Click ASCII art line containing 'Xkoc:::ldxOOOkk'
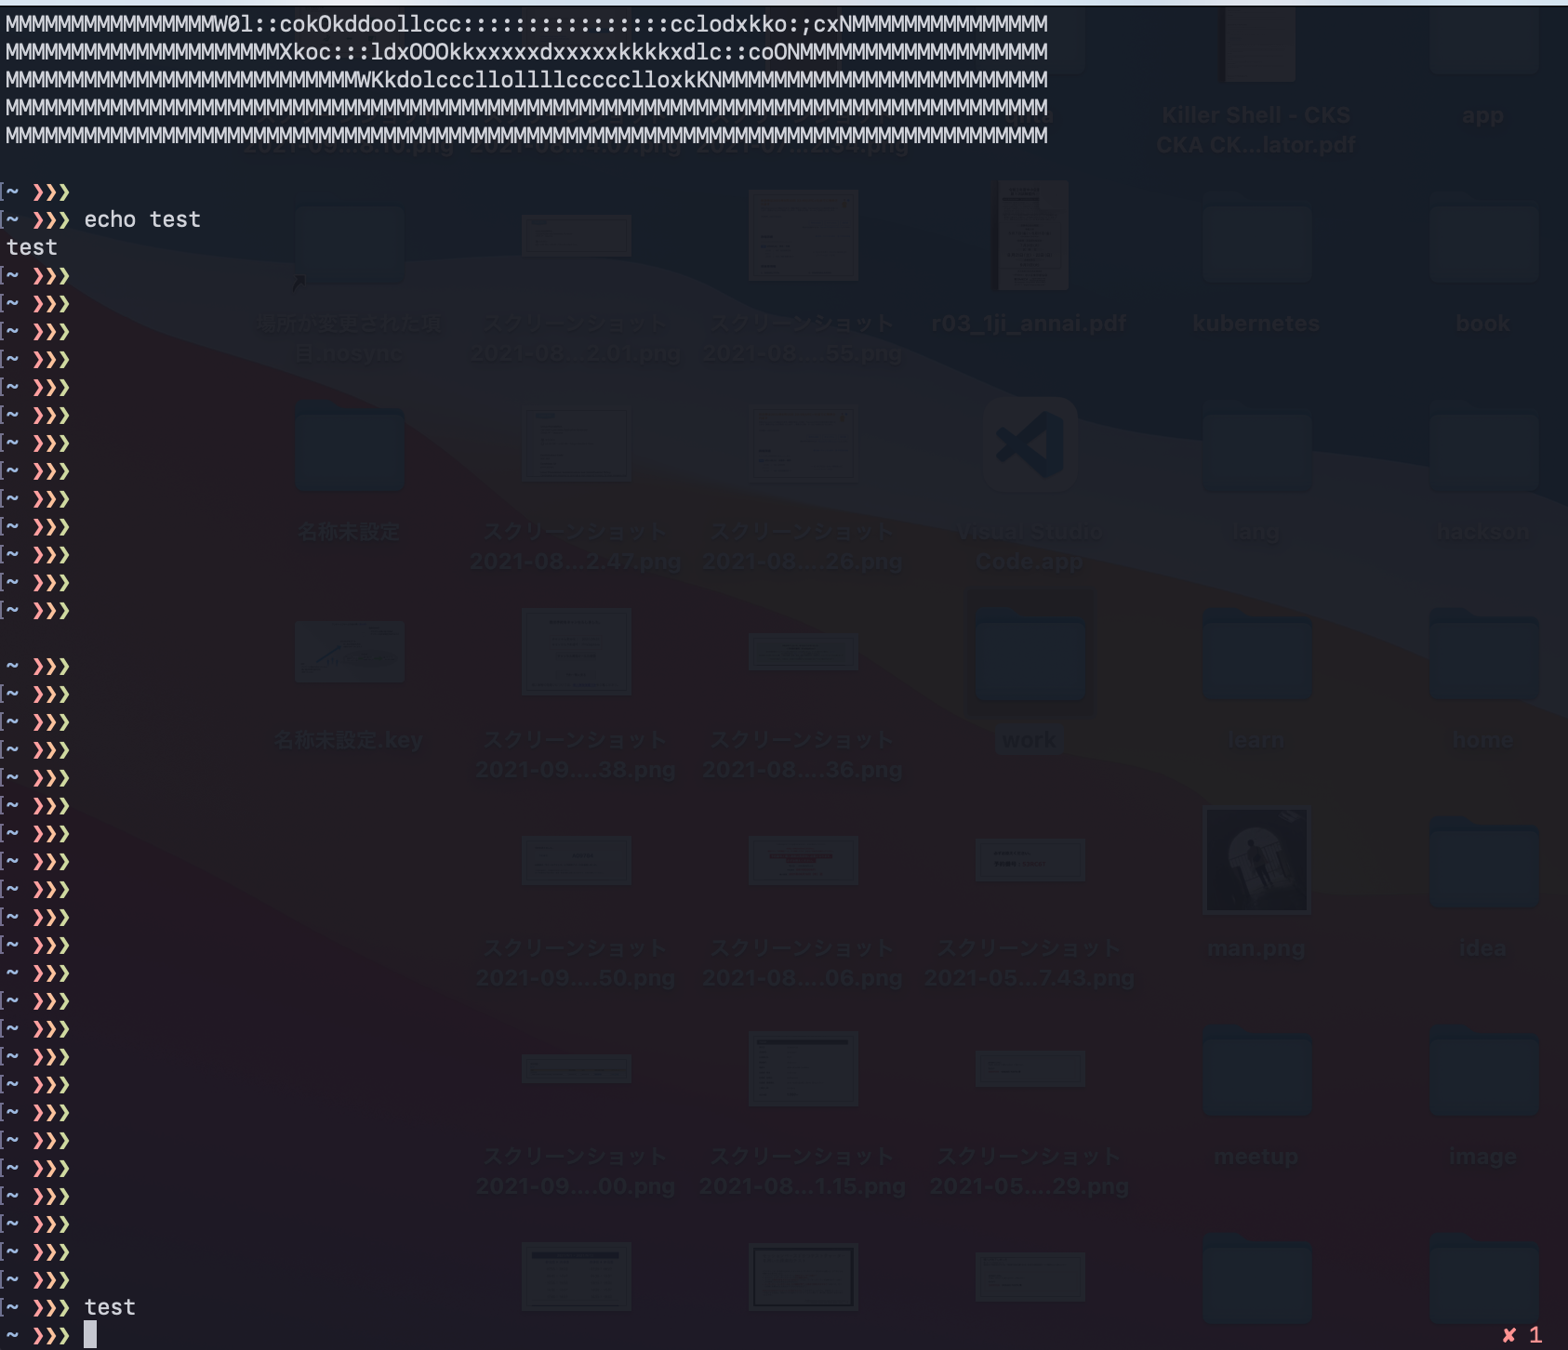The image size is (1568, 1350). click(526, 51)
